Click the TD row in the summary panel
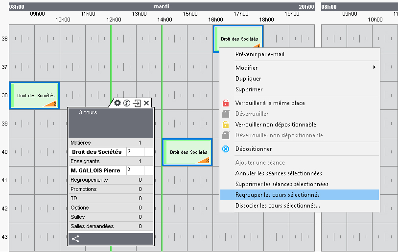Image resolution: width=398 pixels, height=252 pixels. point(111,198)
